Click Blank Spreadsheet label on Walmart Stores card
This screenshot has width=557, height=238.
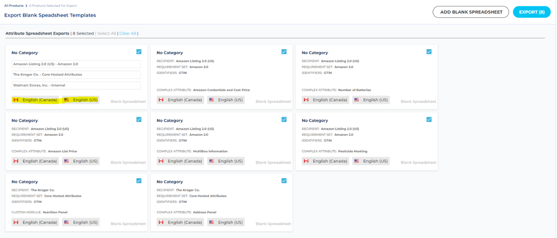[x=128, y=101]
